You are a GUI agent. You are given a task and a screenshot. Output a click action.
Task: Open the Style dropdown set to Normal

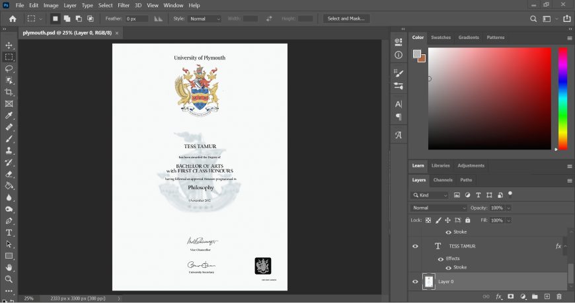point(205,19)
